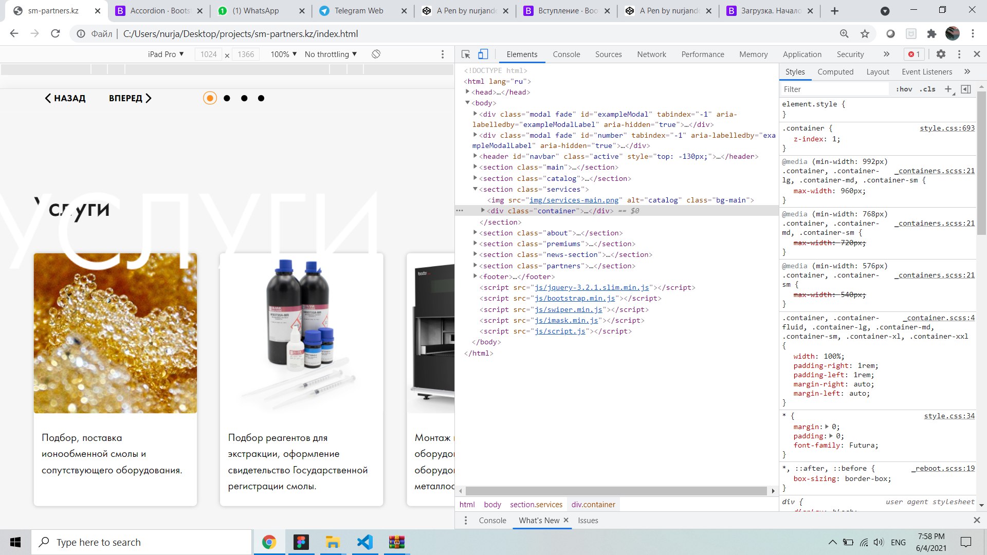This screenshot has width=987, height=555.
Task: Close the Accordion Bootstrap tab
Action: [200, 11]
